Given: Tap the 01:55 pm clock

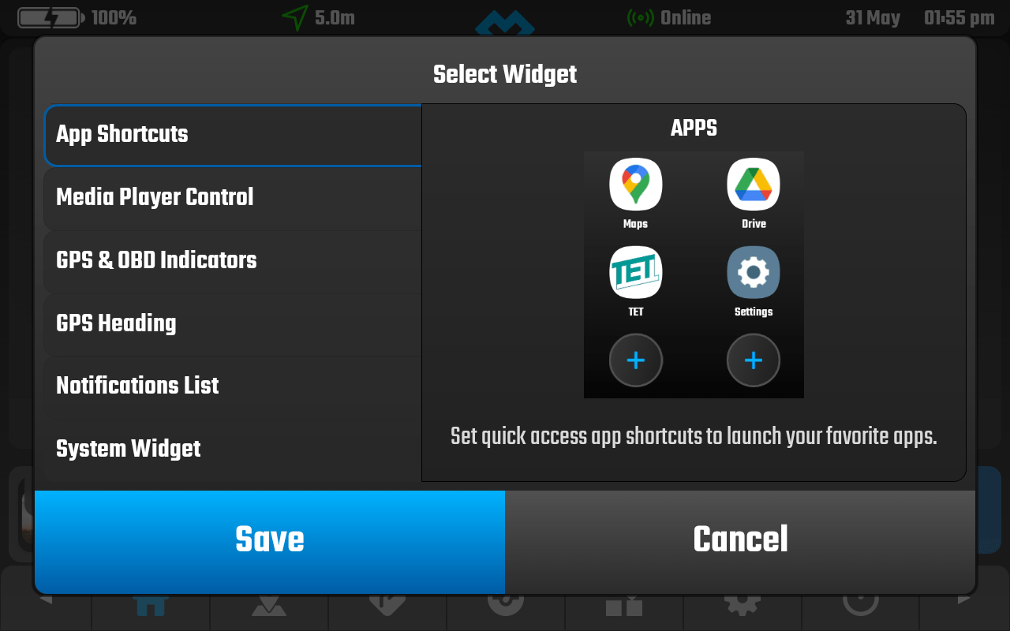Looking at the screenshot, I should 959,17.
